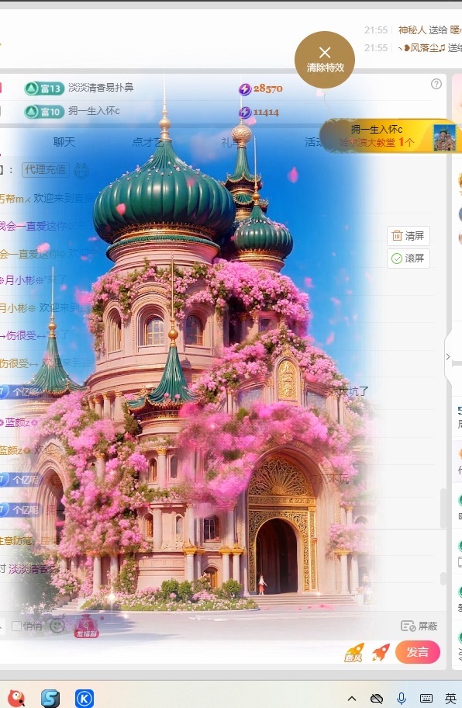Screen dimensions: 462x708
Task: Switch to the 点才艺 tab
Action: 148,142
